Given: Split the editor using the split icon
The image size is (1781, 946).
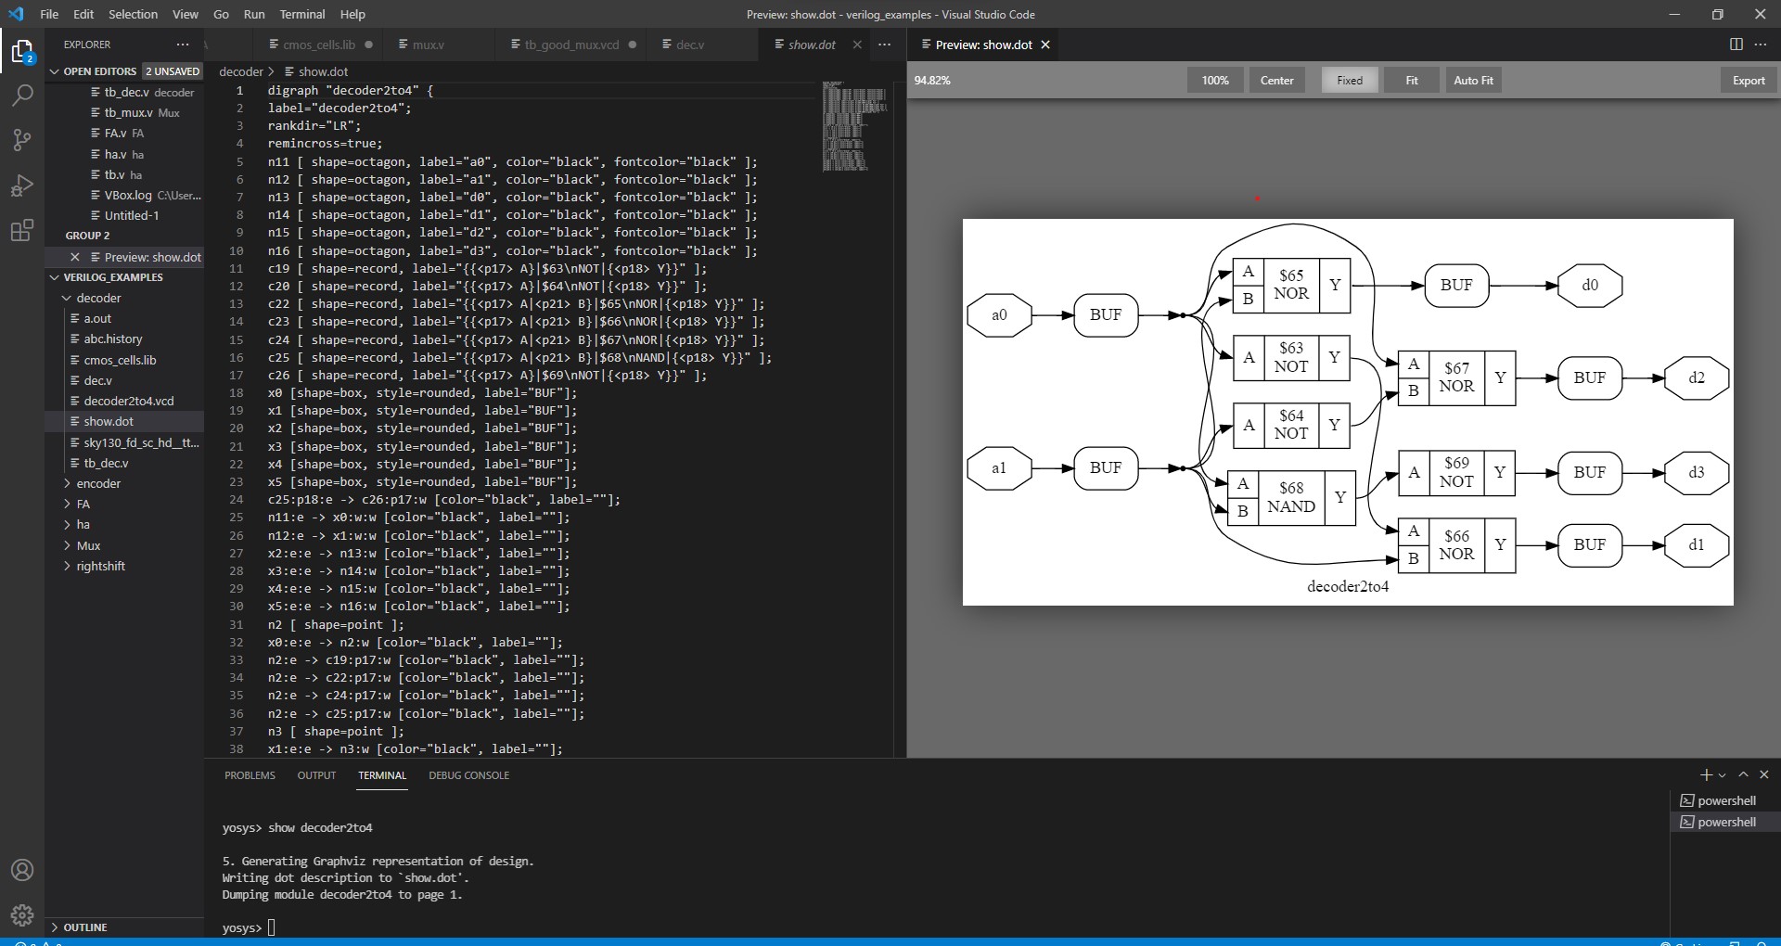Looking at the screenshot, I should point(1735,44).
